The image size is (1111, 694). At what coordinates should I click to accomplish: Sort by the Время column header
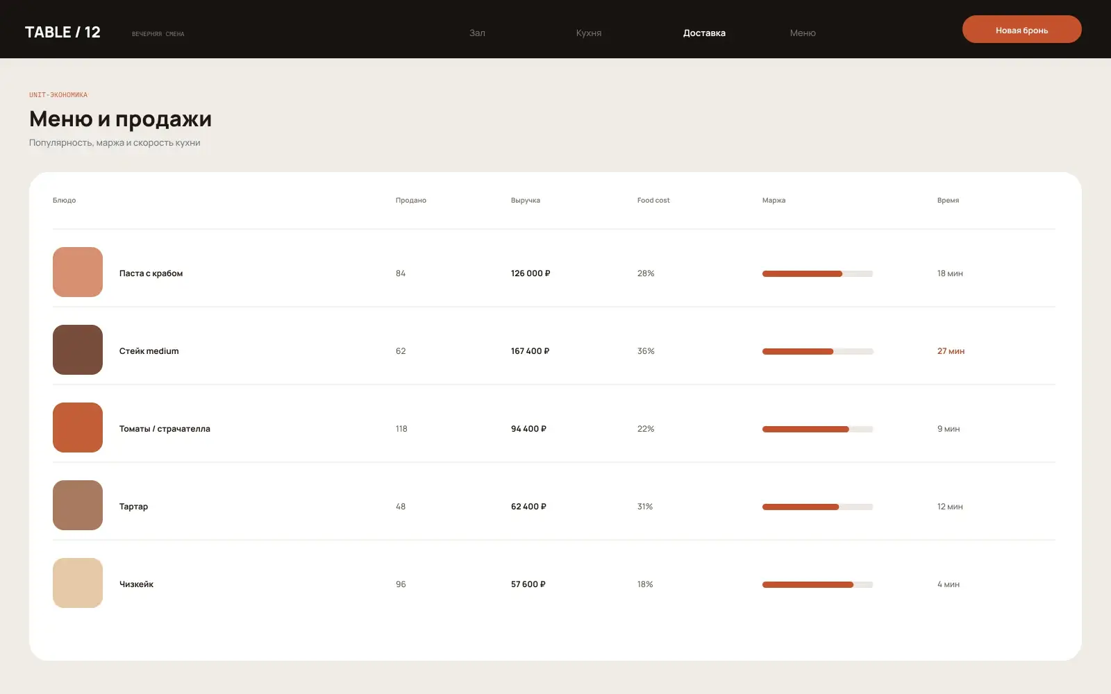point(948,200)
